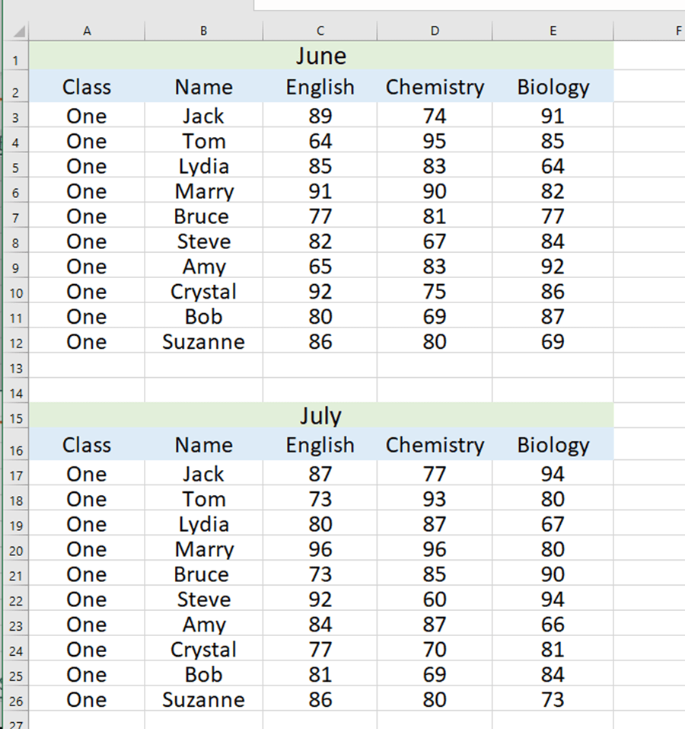Viewport: 685px width, 729px height.
Task: Click the cell containing Suzanne in row 12
Action: point(203,342)
